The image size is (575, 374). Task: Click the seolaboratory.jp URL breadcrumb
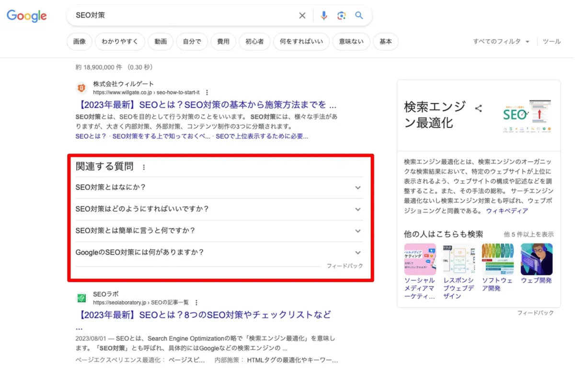141,303
